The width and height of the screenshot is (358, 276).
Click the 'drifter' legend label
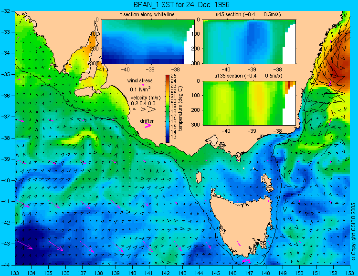pos(147,121)
